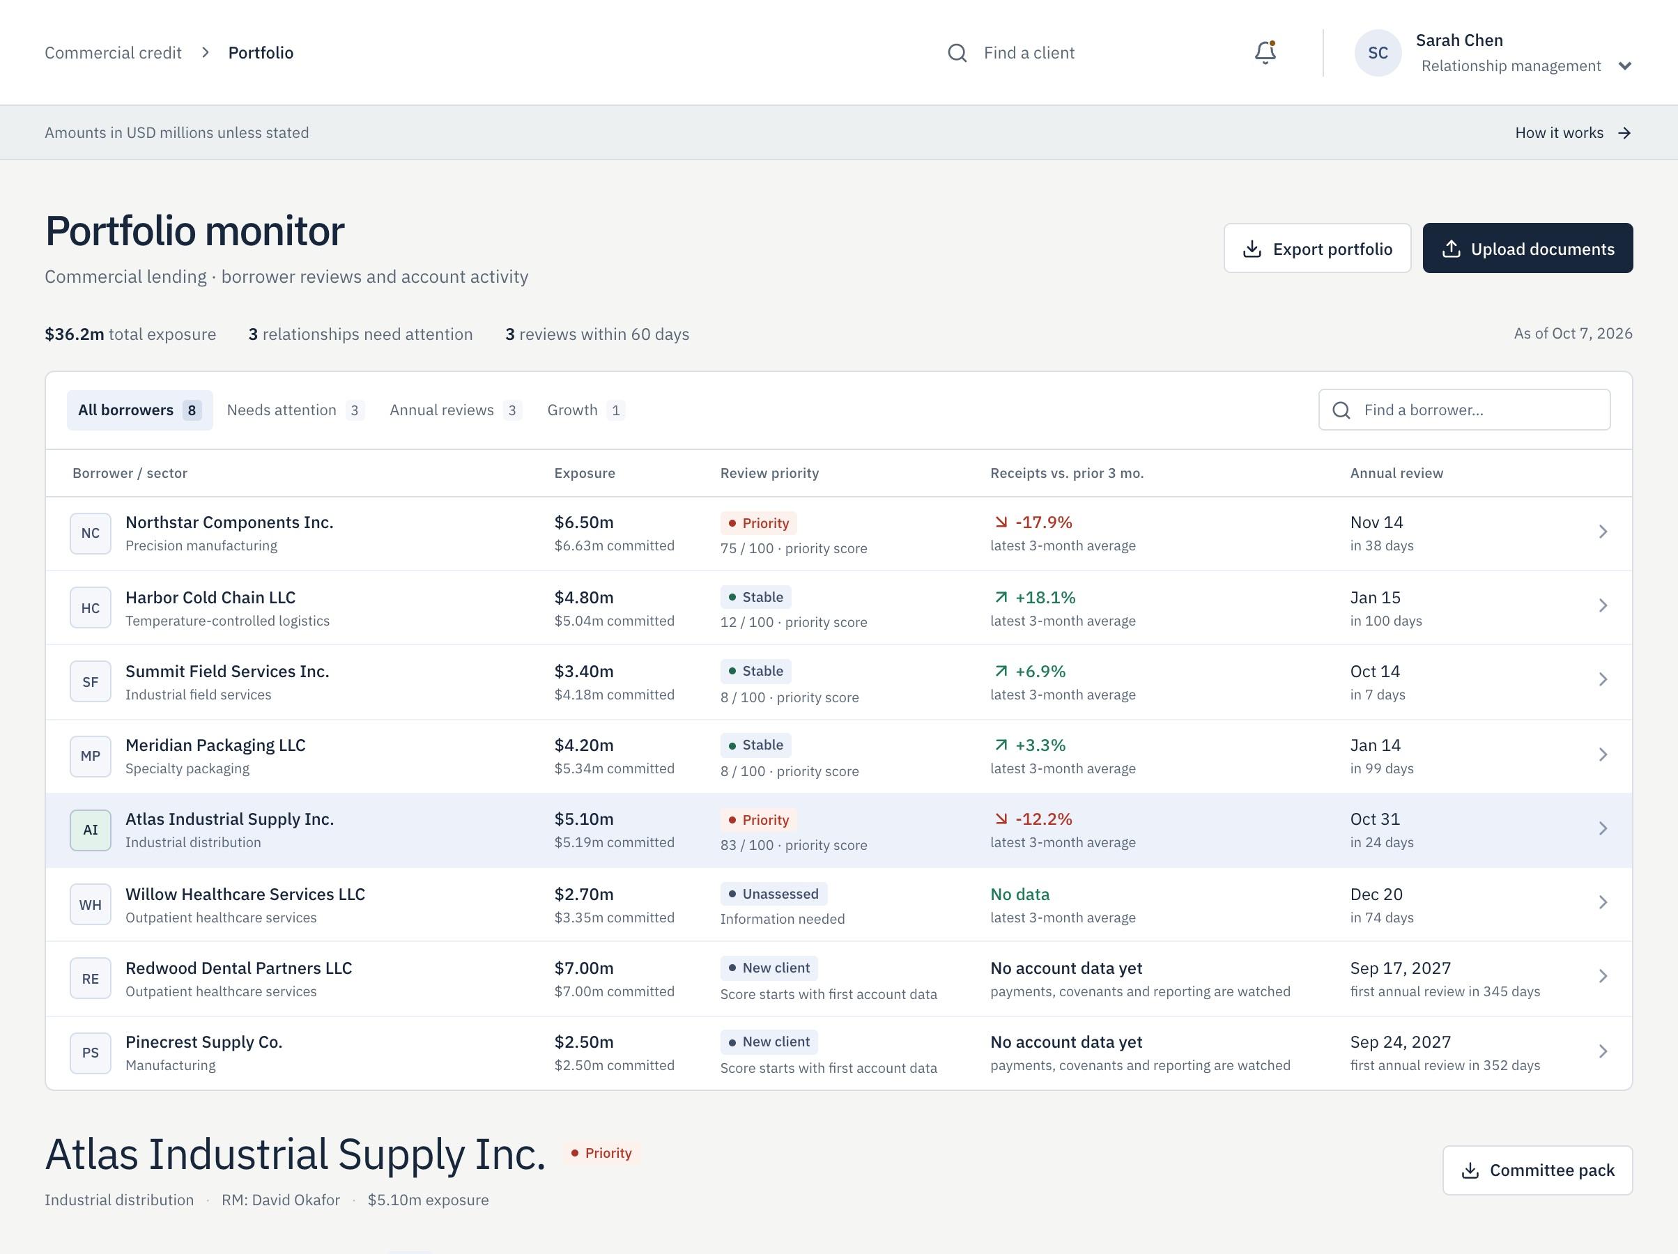The width and height of the screenshot is (1678, 1254).
Task: Open Pinecrest Supply Co. row chevron
Action: [x=1602, y=1051]
